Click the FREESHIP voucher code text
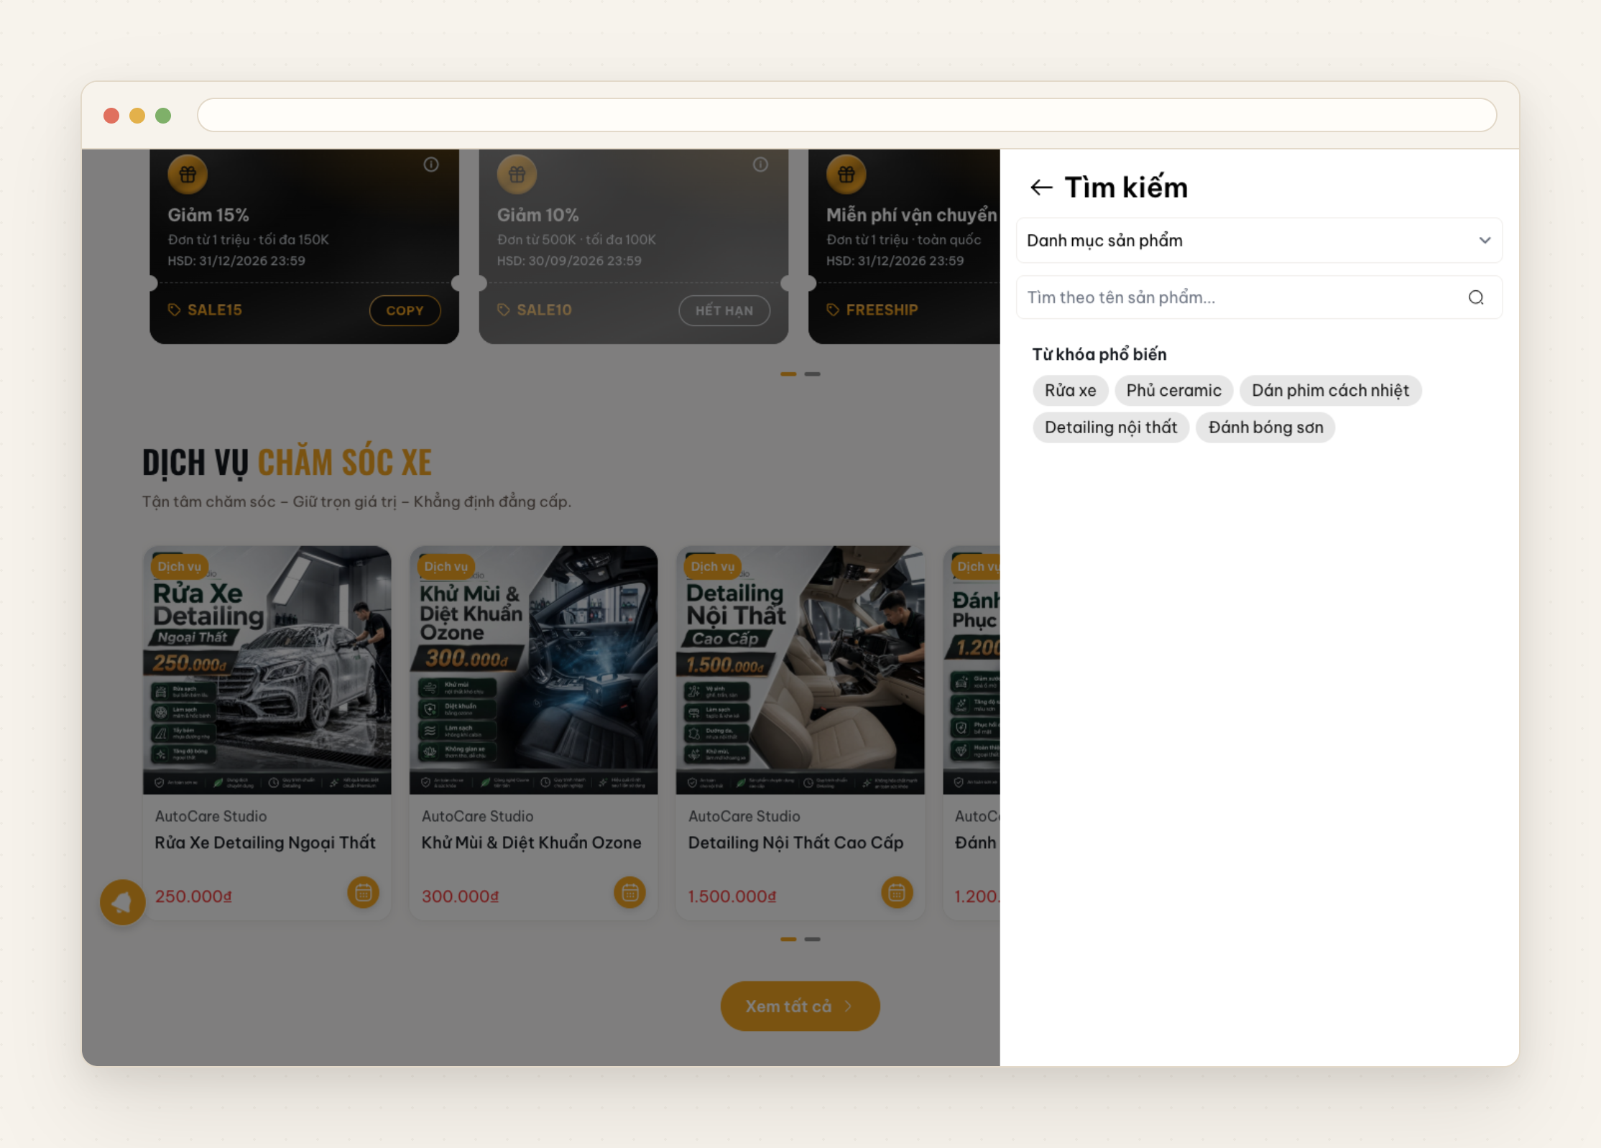The image size is (1601, 1148). (x=882, y=310)
